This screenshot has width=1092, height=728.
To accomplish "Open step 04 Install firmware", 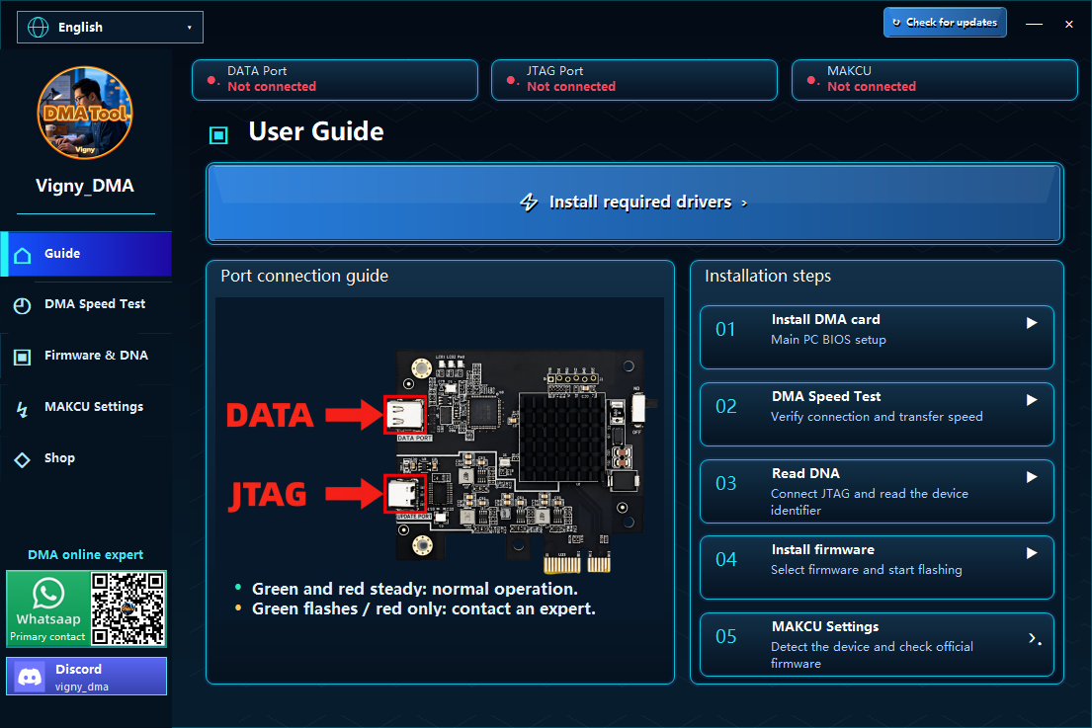I will 877,567.
